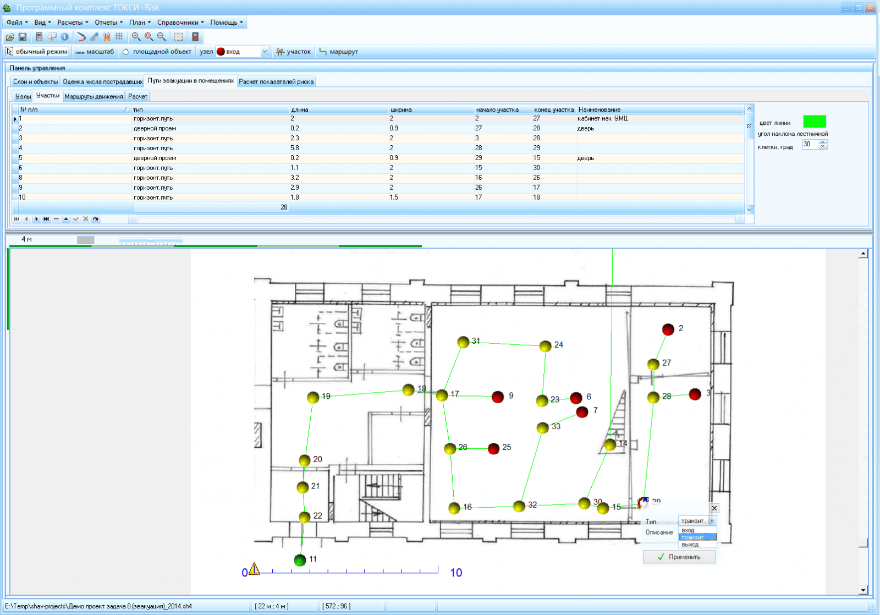Choose транзит option in type list

coord(697,537)
